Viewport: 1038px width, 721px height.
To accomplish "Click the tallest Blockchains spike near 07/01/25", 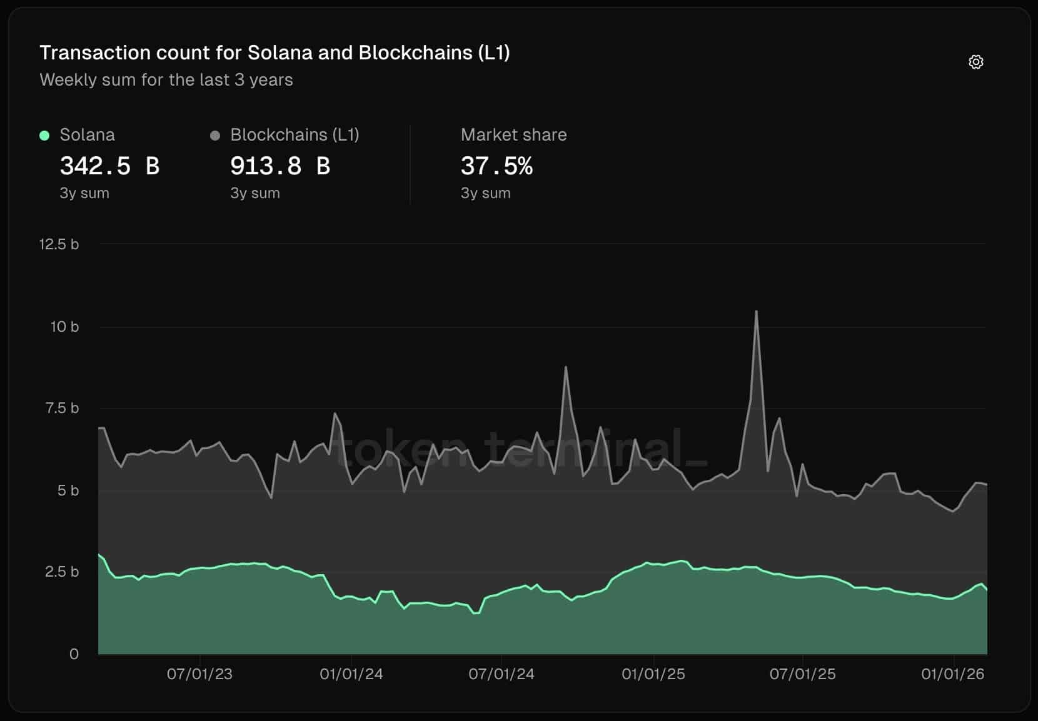I will pyautogui.click(x=757, y=312).
